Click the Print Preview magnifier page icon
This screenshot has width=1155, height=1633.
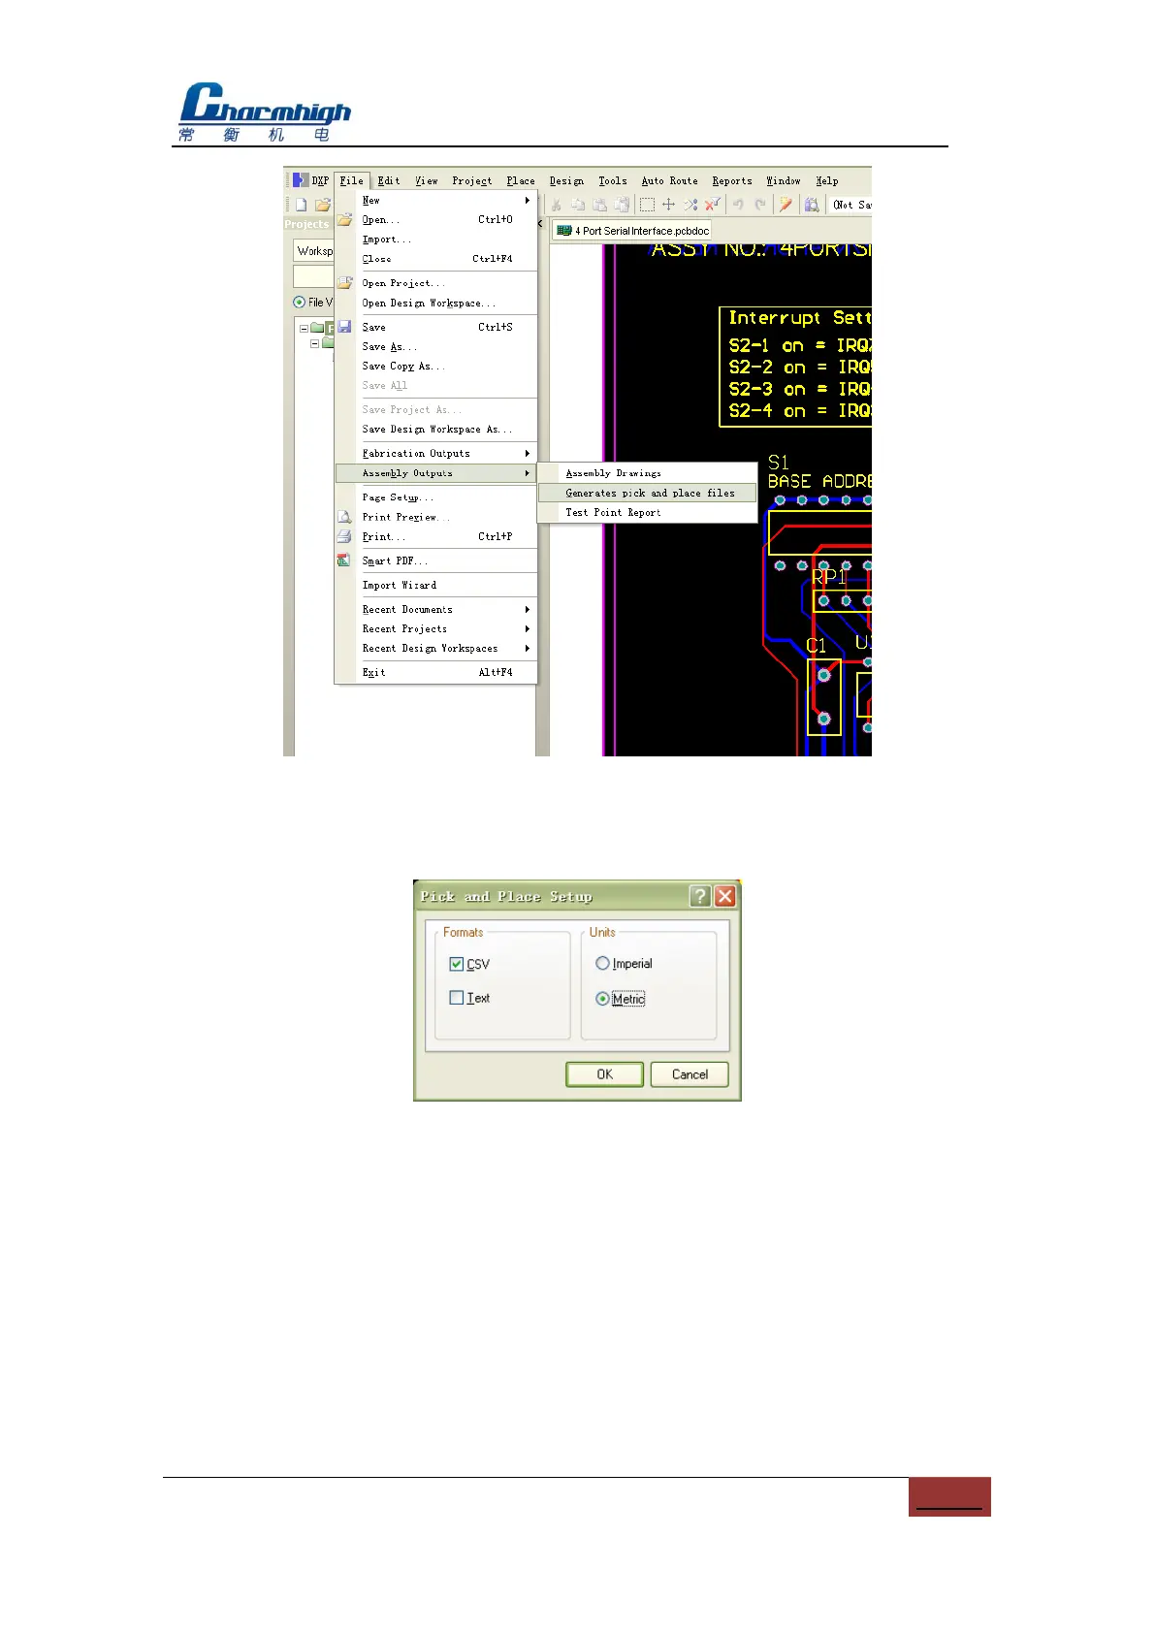pos(344,517)
